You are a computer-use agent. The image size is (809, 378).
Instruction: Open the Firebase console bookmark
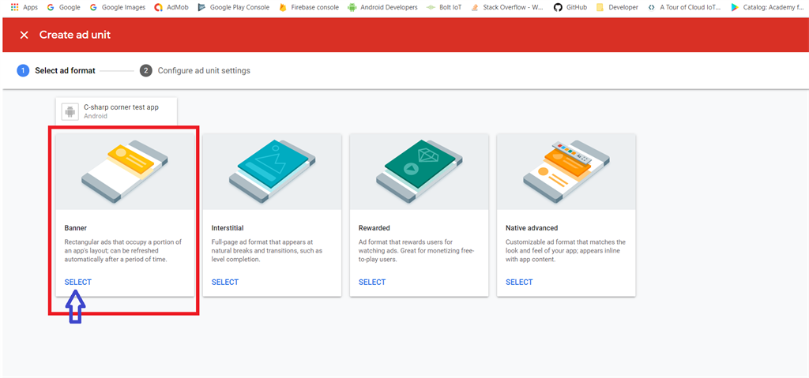coord(309,7)
